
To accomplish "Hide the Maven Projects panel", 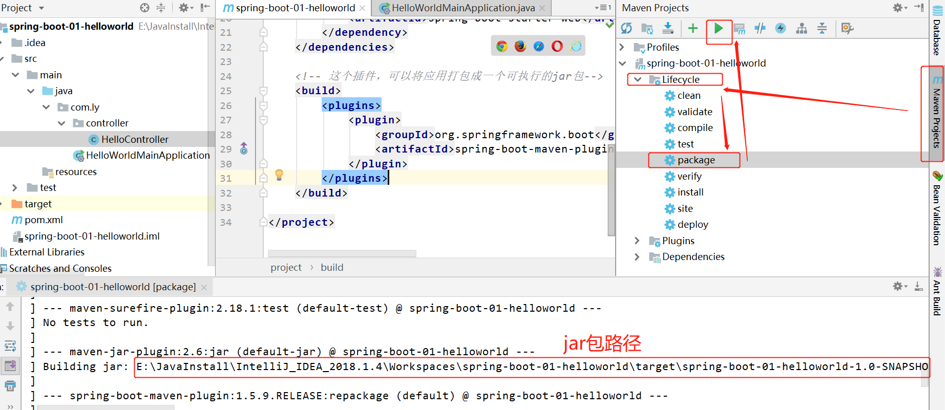I will (x=919, y=8).
